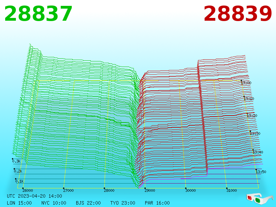276x207 pixels.
Task: Click the 13:30 time axis marker
Action: click(x=255, y=134)
